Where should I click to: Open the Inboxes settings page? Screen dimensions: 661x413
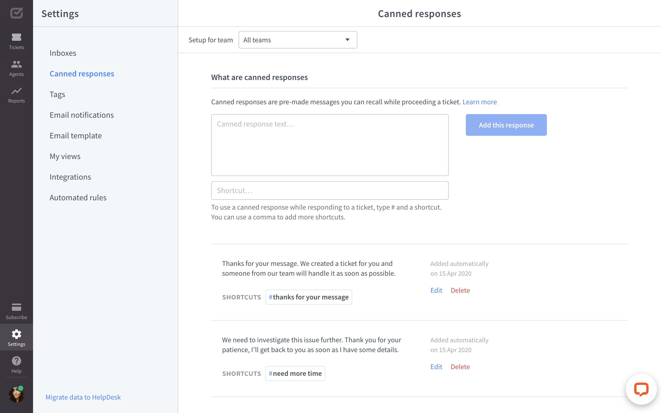(63, 53)
